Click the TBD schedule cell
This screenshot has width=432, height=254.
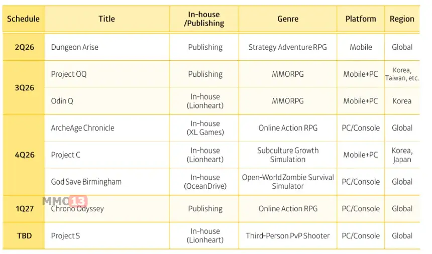24,235
